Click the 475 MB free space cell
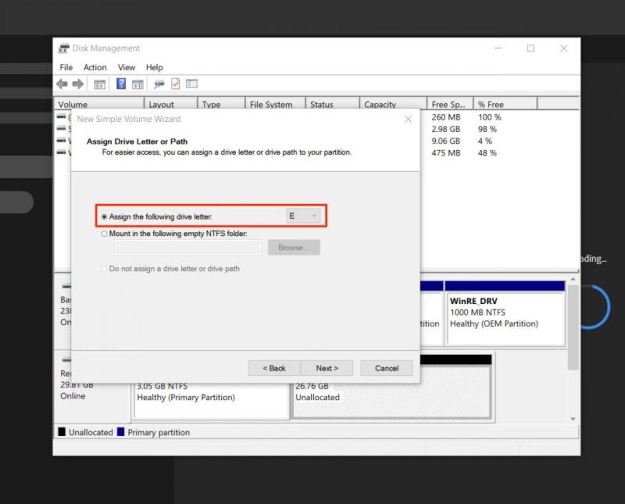625x504 pixels. click(x=446, y=153)
